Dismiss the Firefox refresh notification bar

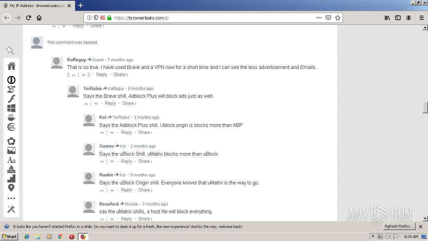(421, 227)
